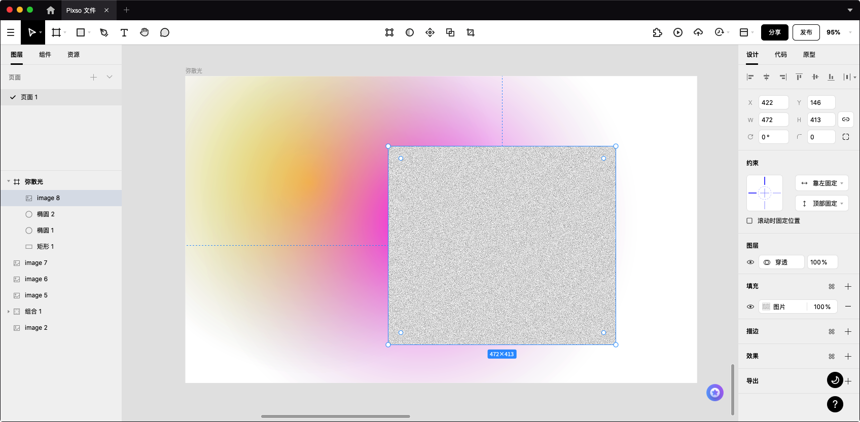Click the W width field

774,120
